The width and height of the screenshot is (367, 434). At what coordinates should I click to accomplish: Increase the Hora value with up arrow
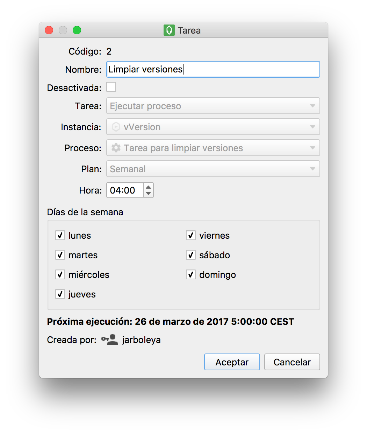[149, 187]
